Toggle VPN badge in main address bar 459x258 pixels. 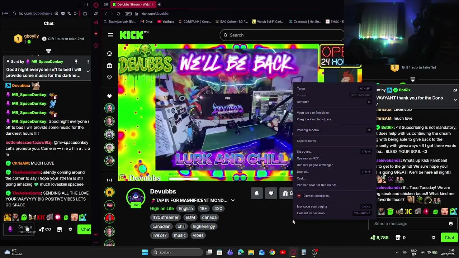coord(128,14)
